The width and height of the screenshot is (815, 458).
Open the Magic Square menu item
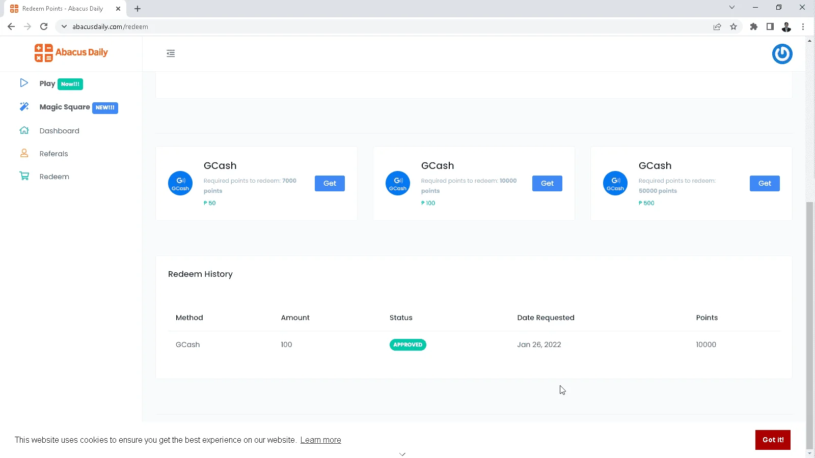point(65,107)
